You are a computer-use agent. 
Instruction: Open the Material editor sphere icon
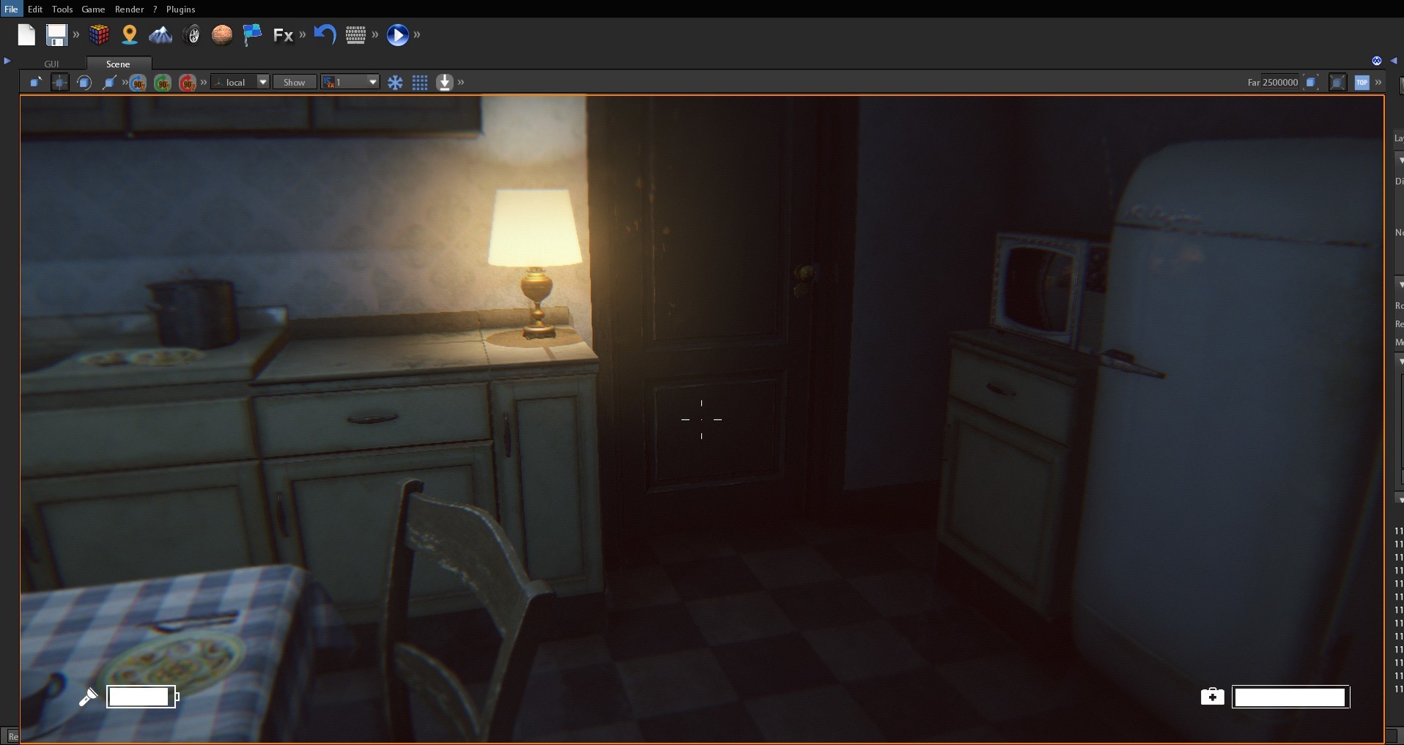point(222,34)
